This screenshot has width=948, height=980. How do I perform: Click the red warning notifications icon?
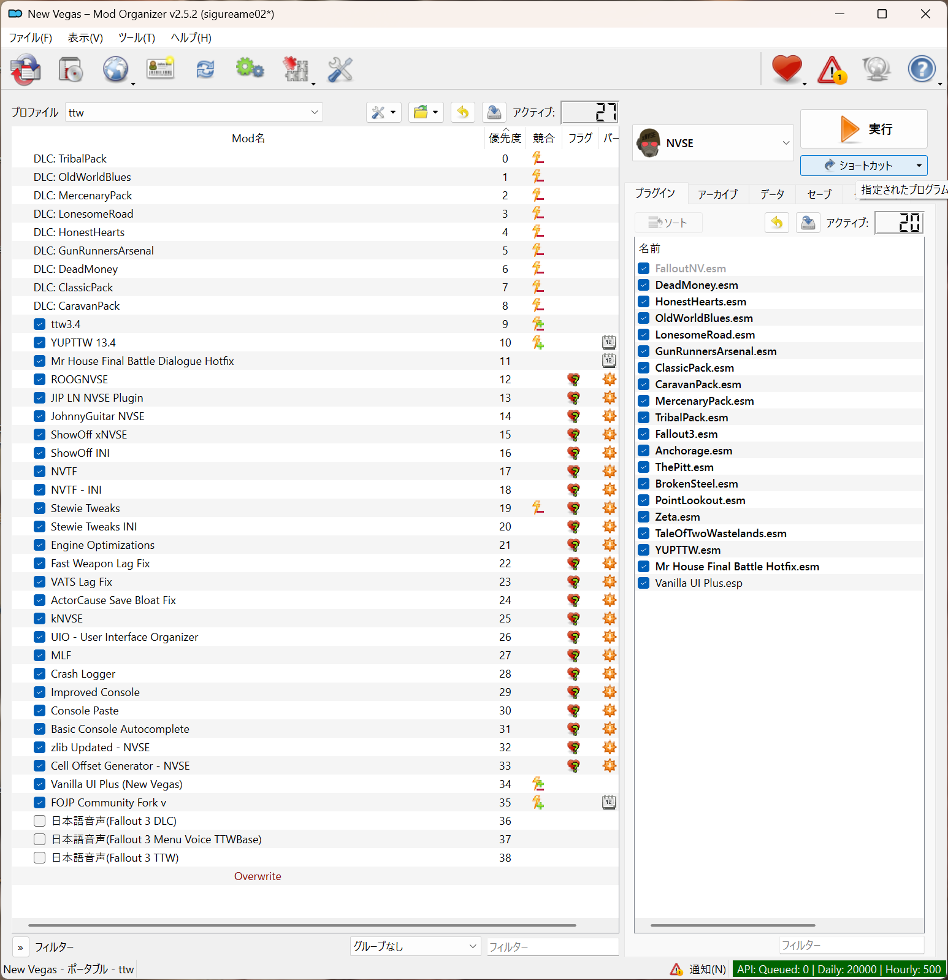pos(831,69)
